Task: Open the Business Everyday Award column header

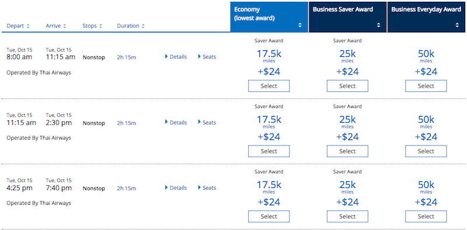Action: (x=427, y=17)
